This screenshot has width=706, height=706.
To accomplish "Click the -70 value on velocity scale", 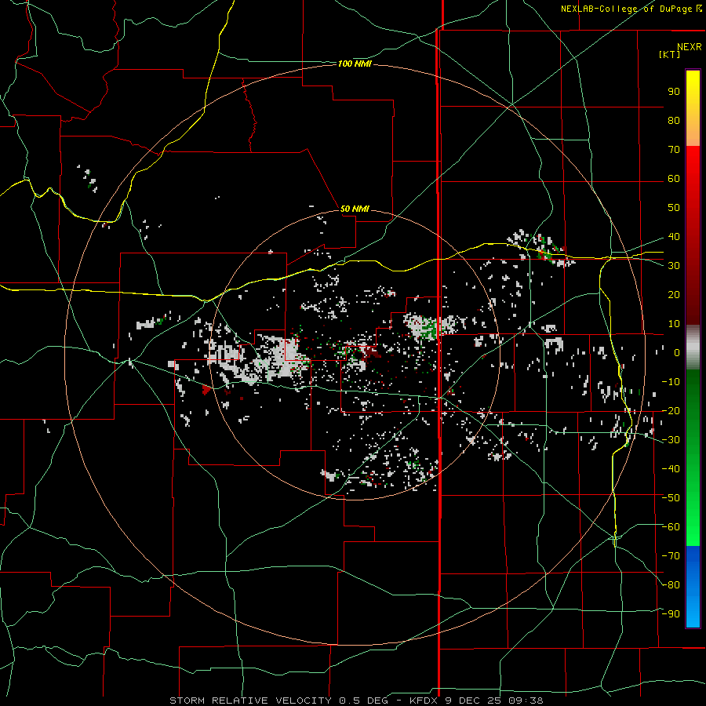I will (x=671, y=556).
